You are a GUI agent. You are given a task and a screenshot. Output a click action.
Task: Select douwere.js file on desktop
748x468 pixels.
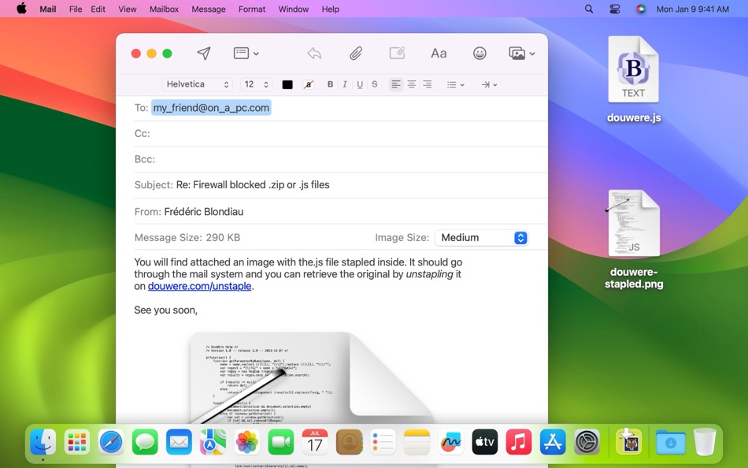634,80
